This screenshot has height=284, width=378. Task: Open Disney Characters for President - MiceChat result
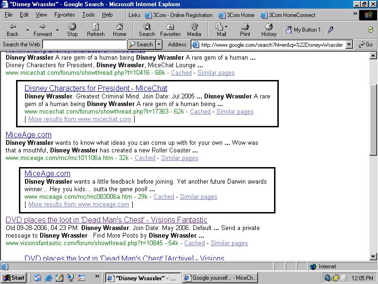tap(96, 88)
